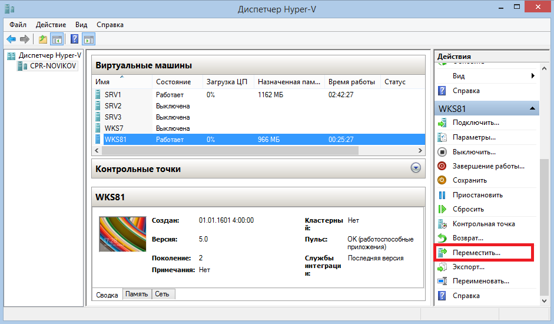Screen dimensions: 554x324
Task: Collapse the Контрольные точки panel with its chevron
Action: click(416, 168)
